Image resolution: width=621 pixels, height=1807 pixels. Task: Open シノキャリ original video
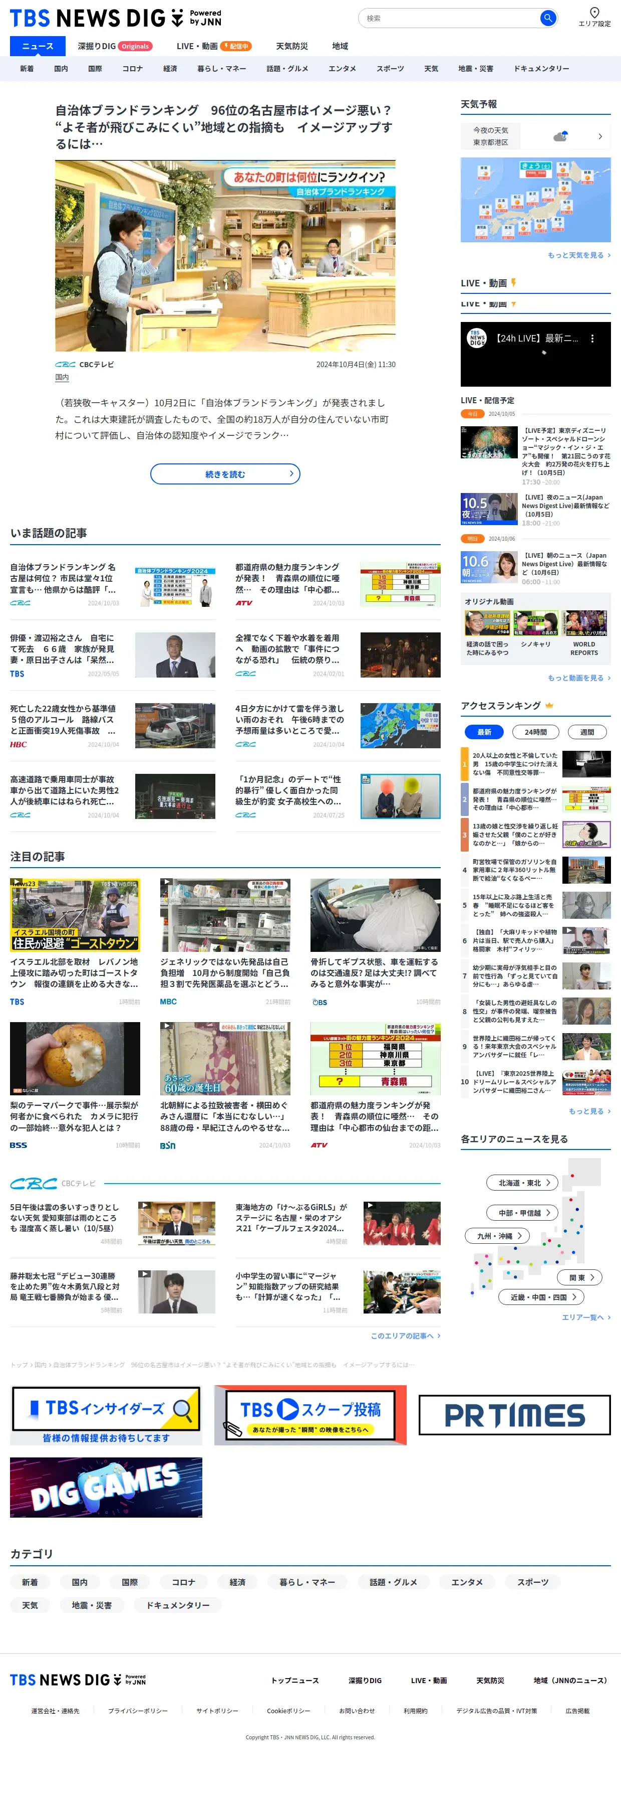pos(535,630)
